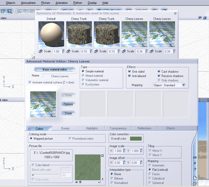This screenshot has width=209, height=187.
Task: Click load icon beside Default material scale
Action: pos(40,51)
